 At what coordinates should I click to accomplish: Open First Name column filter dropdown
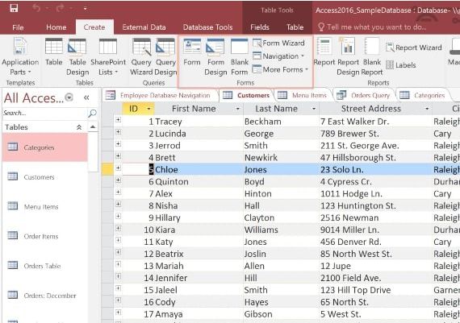pyautogui.click(x=237, y=109)
